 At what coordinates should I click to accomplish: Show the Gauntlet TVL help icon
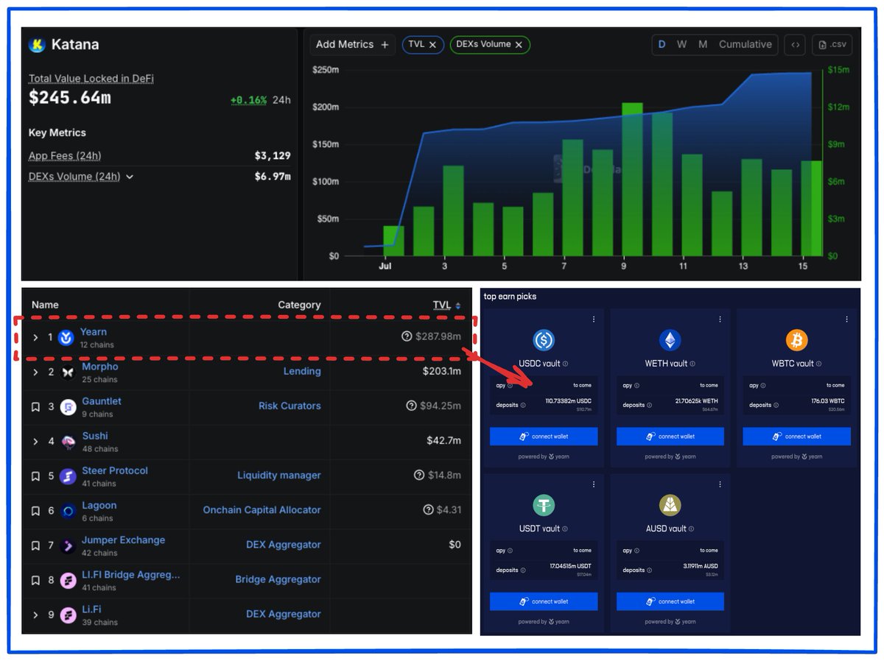coord(412,406)
